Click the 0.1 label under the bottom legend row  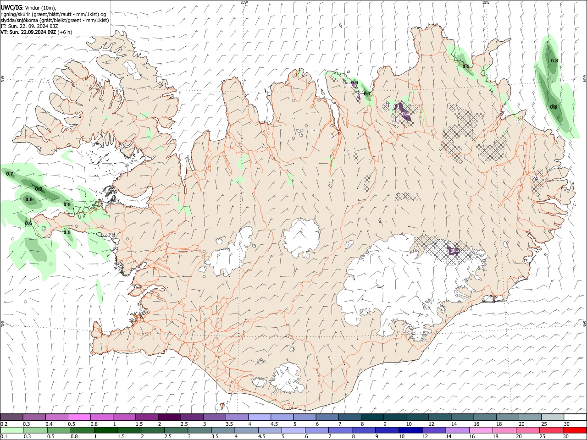(x=4, y=436)
